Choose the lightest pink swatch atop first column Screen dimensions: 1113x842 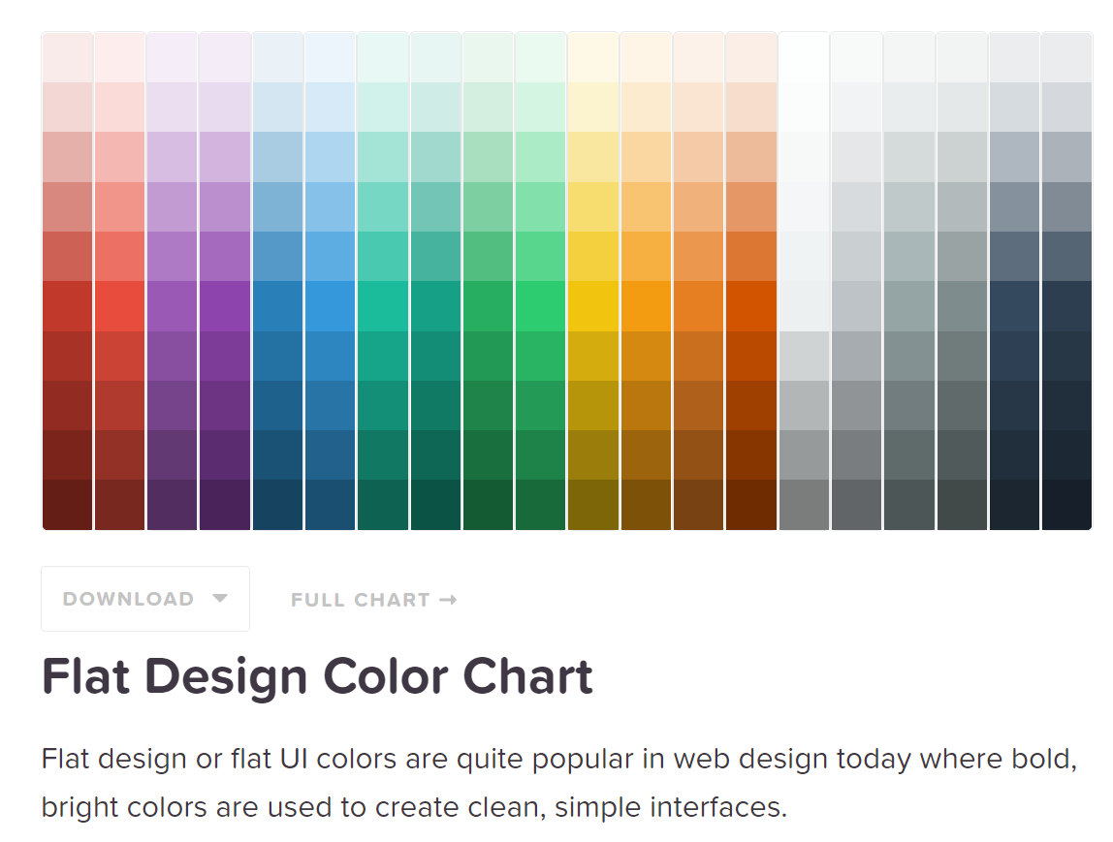68,57
